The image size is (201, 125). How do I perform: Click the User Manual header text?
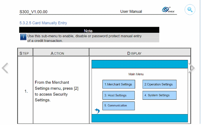point(131,11)
